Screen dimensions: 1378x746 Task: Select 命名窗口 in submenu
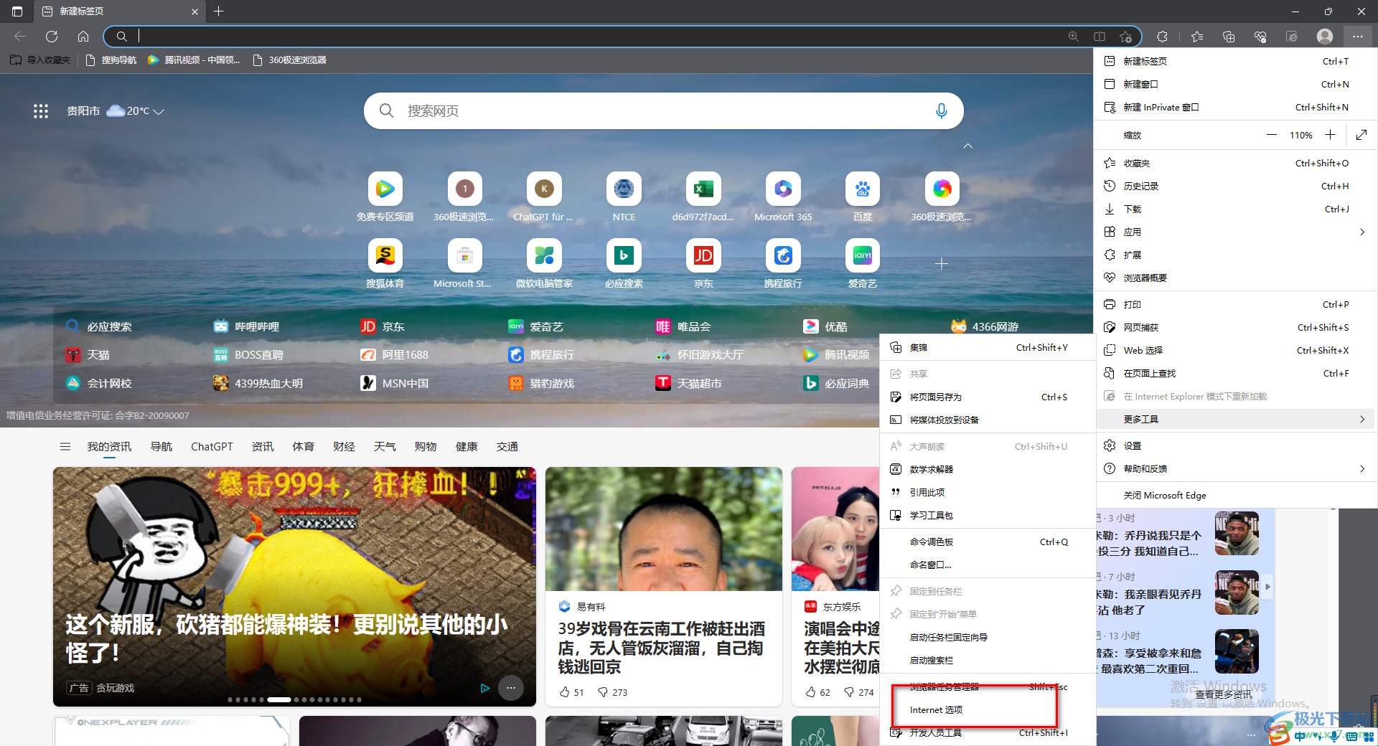click(988, 565)
